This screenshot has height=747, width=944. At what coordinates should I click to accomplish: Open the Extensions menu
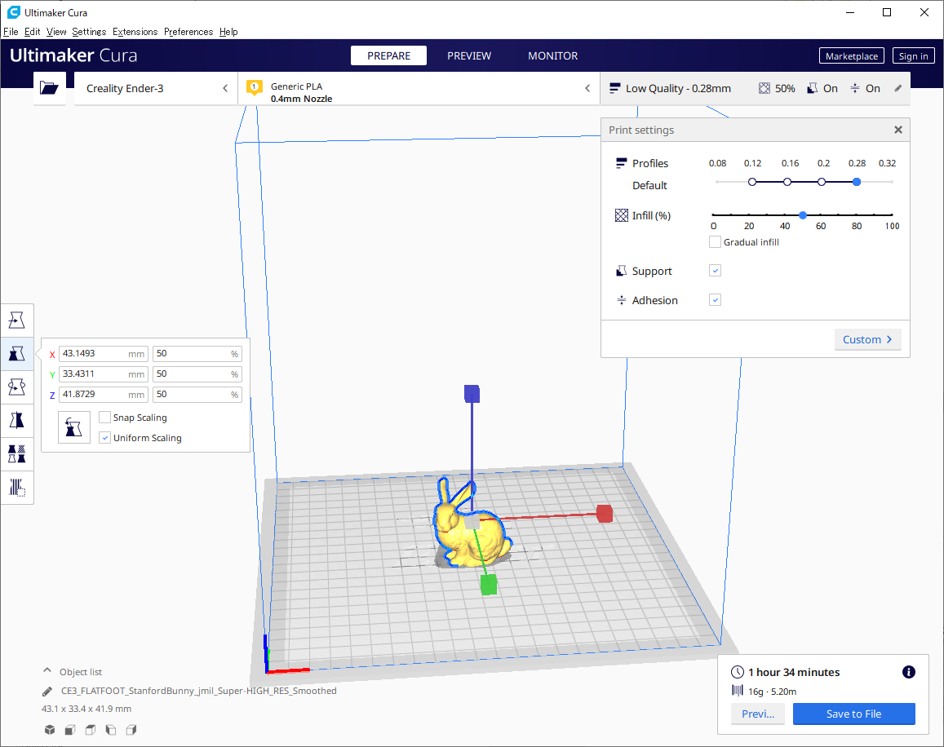click(x=135, y=32)
